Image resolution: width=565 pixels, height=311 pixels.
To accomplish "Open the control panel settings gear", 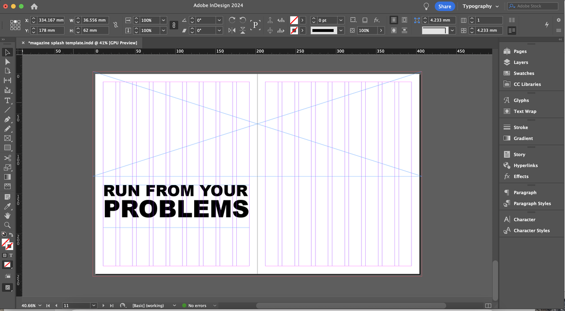I will point(559,20).
